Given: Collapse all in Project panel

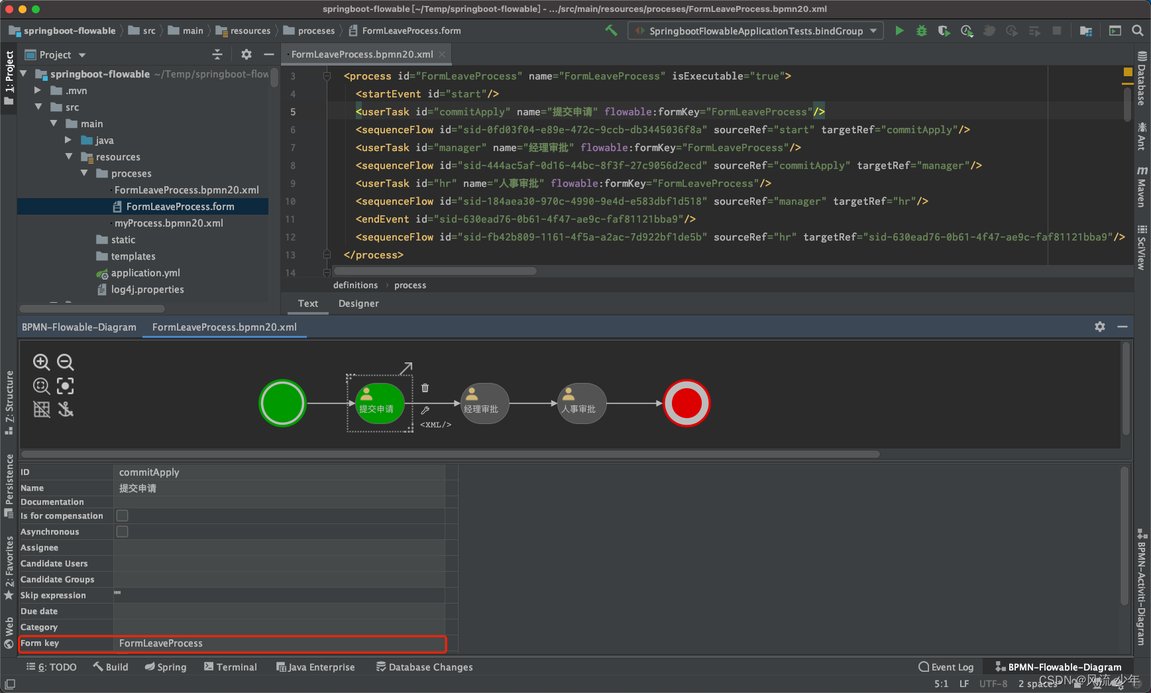Looking at the screenshot, I should (217, 54).
